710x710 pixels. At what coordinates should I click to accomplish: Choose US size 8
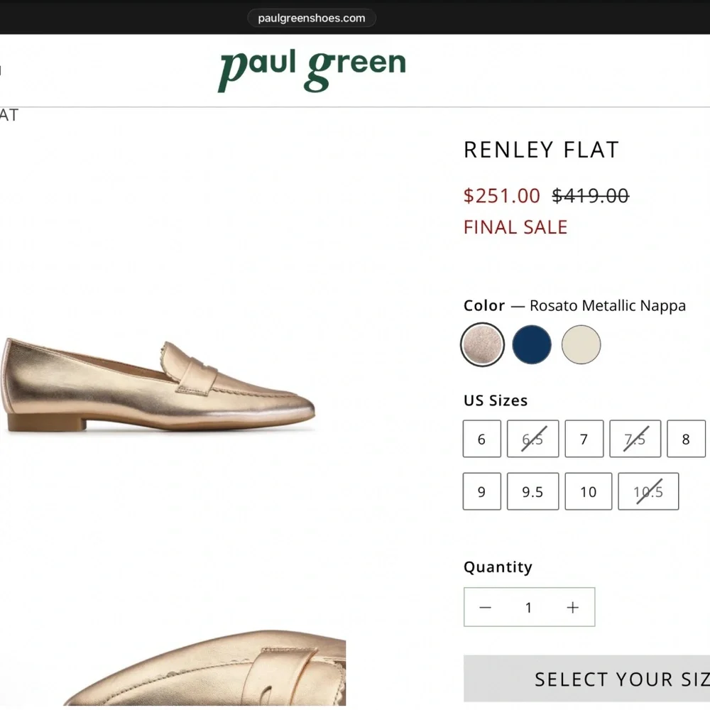[686, 439]
